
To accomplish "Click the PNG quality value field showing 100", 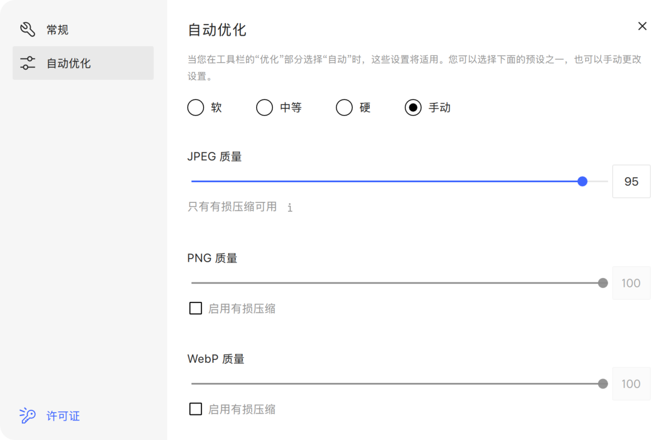I will [631, 283].
